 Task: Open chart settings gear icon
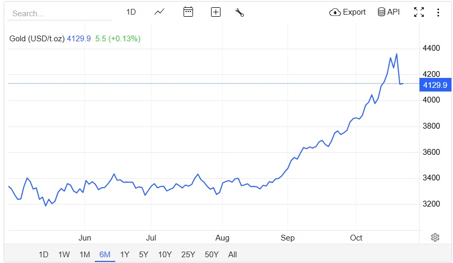(435, 237)
